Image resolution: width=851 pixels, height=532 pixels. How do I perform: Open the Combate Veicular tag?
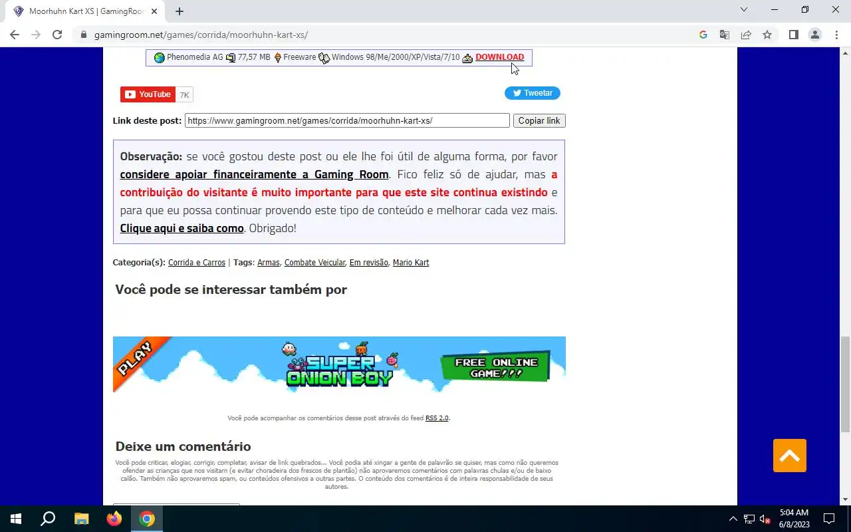[x=314, y=263]
